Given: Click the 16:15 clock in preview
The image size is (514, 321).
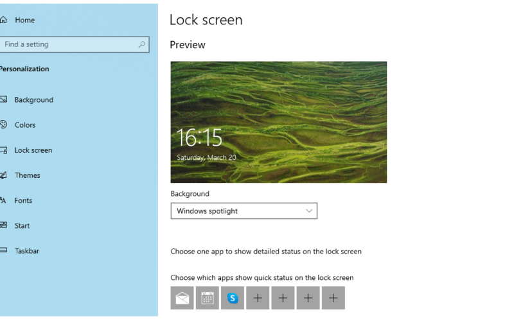Looking at the screenshot, I should click(x=200, y=137).
